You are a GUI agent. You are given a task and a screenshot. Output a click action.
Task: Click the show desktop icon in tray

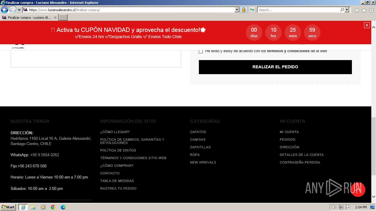(x=373, y=207)
